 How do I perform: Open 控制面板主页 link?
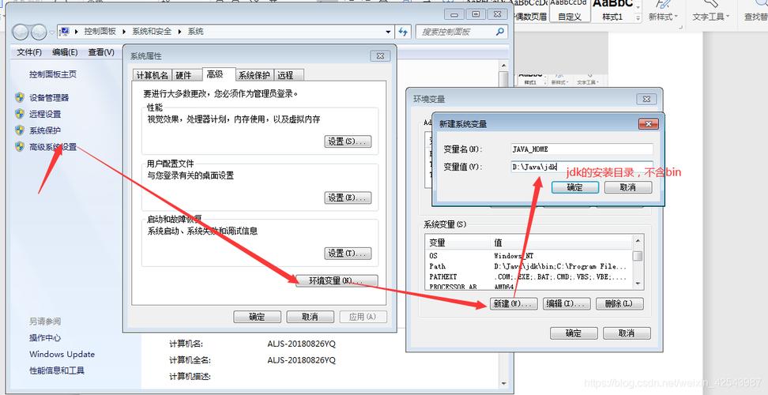point(53,74)
